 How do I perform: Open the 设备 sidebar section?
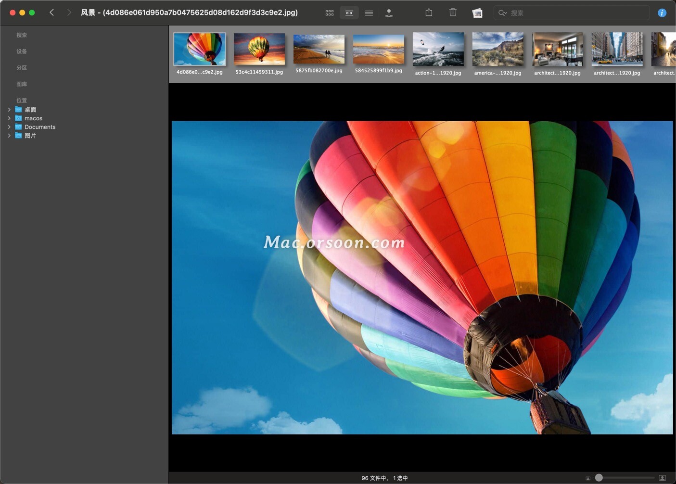tap(22, 51)
